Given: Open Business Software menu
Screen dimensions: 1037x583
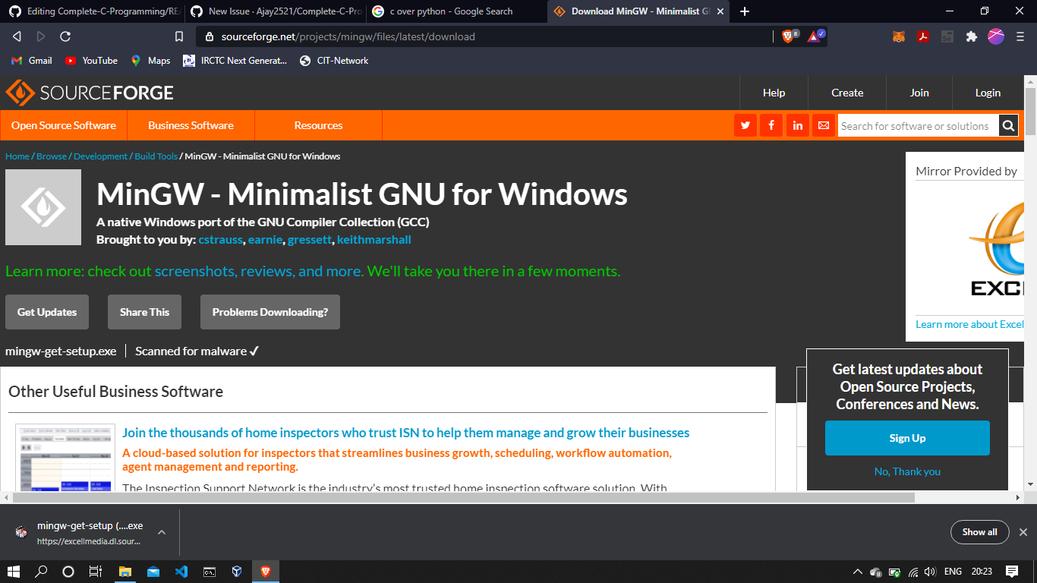Looking at the screenshot, I should click(x=191, y=125).
